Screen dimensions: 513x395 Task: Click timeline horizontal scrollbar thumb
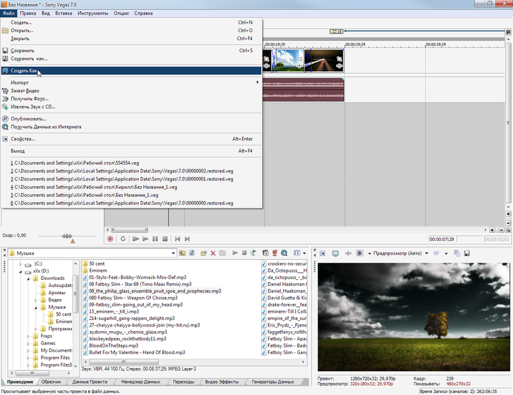click(x=130, y=230)
